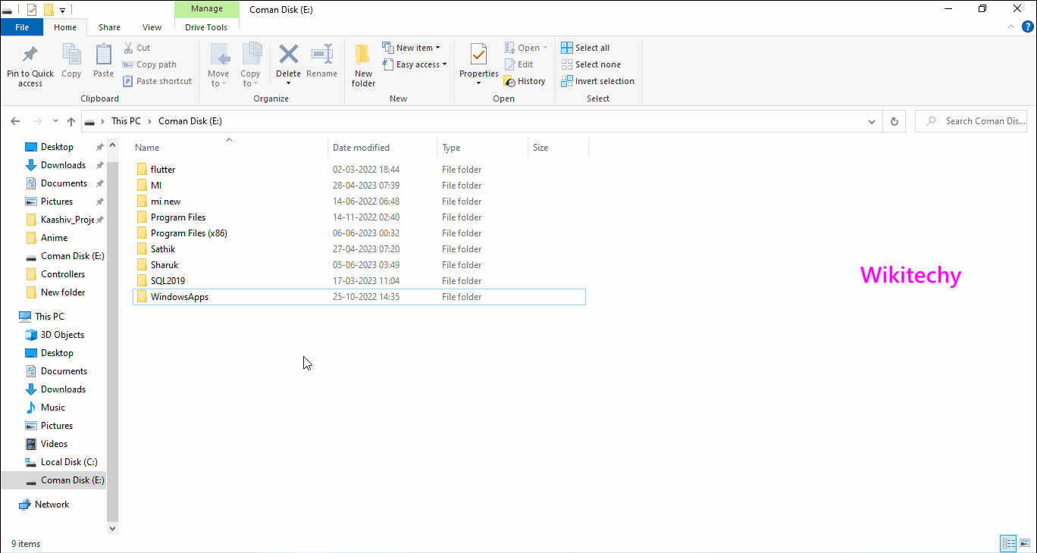Screen dimensions: 1037x553
Task: Open the Drive Tools tab
Action: pos(206,27)
